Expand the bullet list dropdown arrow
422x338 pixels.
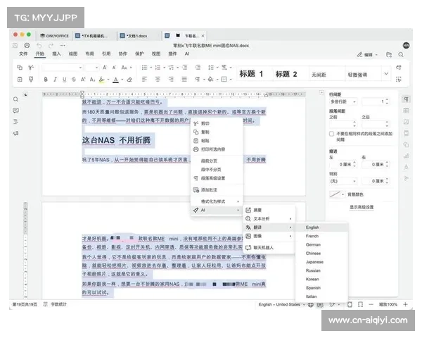click(x=151, y=68)
